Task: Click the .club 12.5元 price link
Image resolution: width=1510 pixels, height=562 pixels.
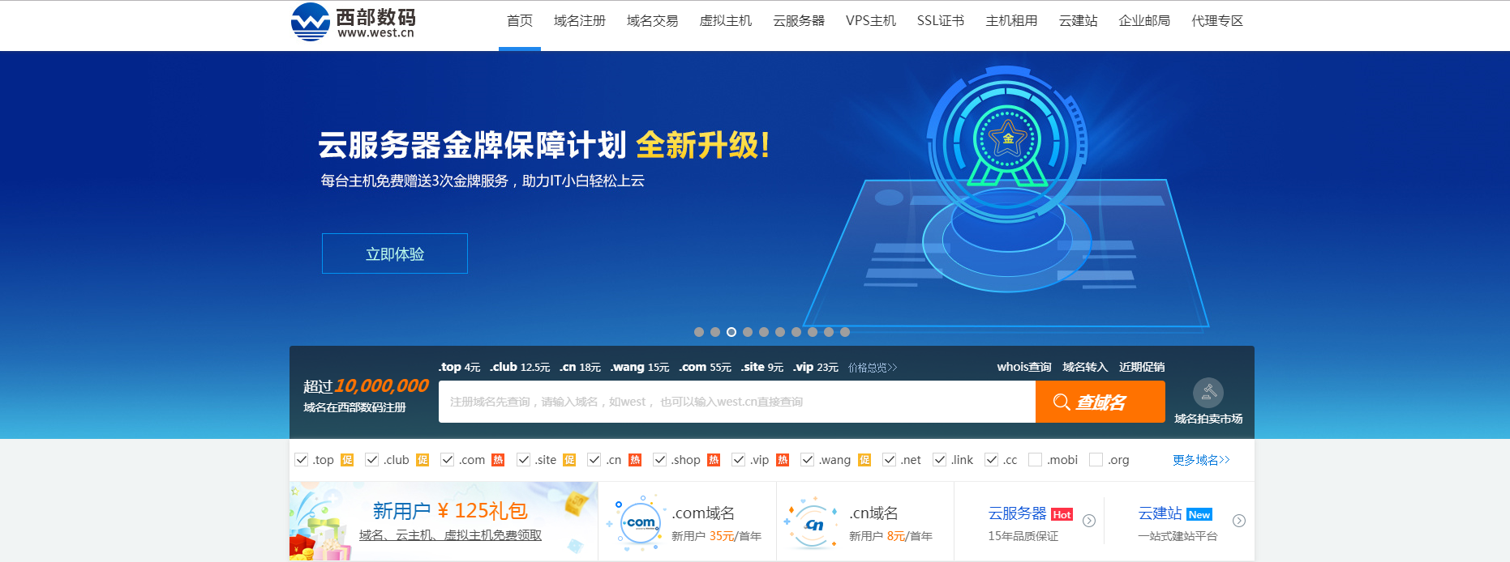Action: pyautogui.click(x=520, y=367)
